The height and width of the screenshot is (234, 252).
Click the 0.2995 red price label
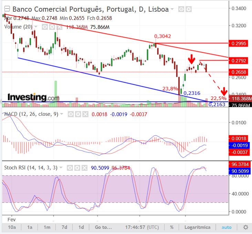[x=239, y=43]
